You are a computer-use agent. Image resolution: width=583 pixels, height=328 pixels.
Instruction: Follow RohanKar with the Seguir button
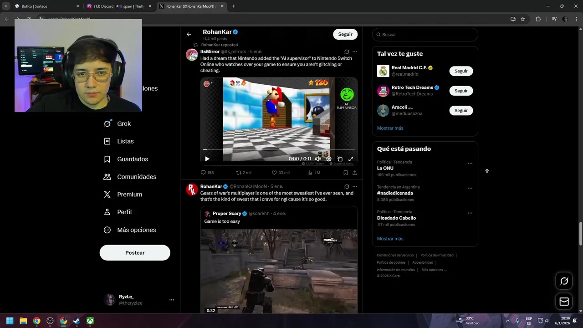point(345,34)
